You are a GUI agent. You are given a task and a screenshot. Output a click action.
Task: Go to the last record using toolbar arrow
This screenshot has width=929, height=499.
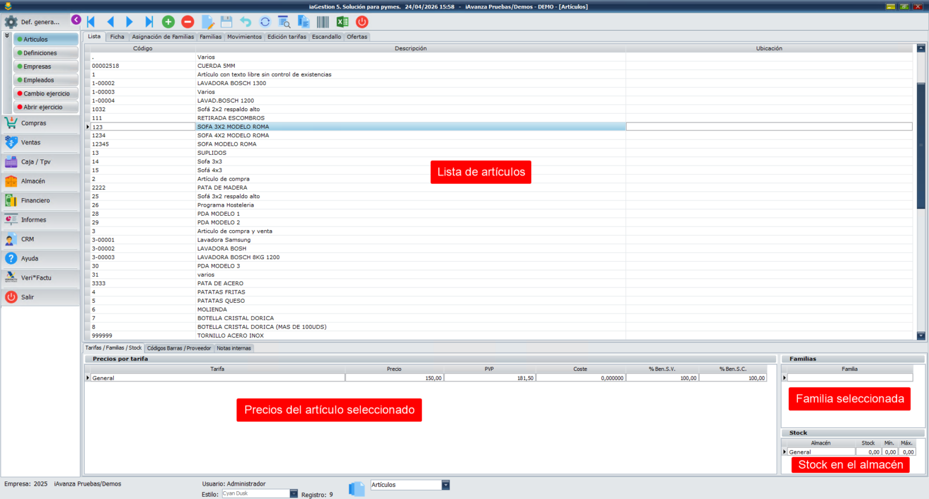pyautogui.click(x=149, y=22)
